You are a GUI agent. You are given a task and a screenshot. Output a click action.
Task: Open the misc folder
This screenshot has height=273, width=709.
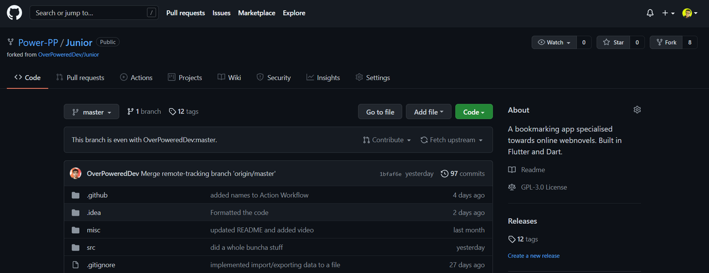coord(94,230)
